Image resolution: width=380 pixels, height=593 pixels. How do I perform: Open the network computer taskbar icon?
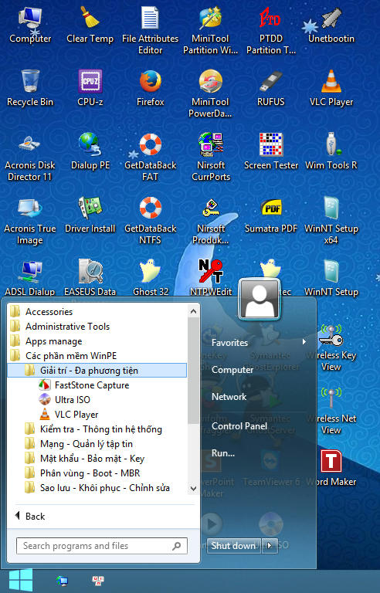point(62,581)
